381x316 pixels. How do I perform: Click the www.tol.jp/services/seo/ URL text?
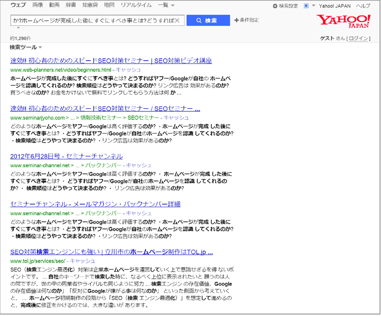pos(38,261)
